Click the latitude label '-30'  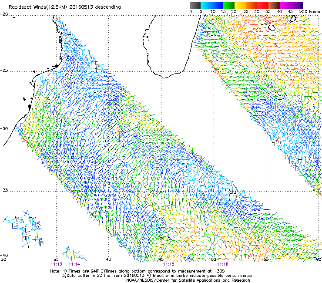[4, 129]
